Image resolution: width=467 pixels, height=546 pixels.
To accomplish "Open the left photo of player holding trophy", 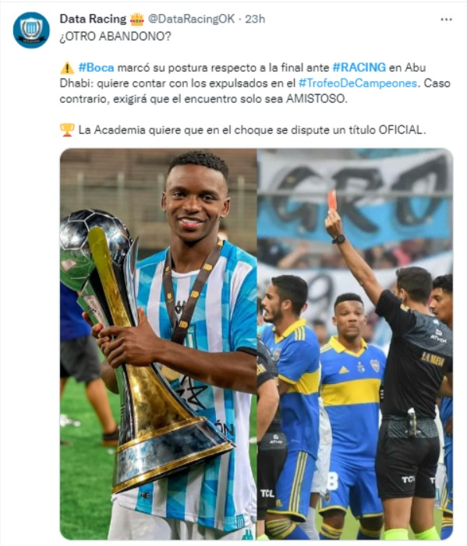I will pyautogui.click(x=158, y=344).
